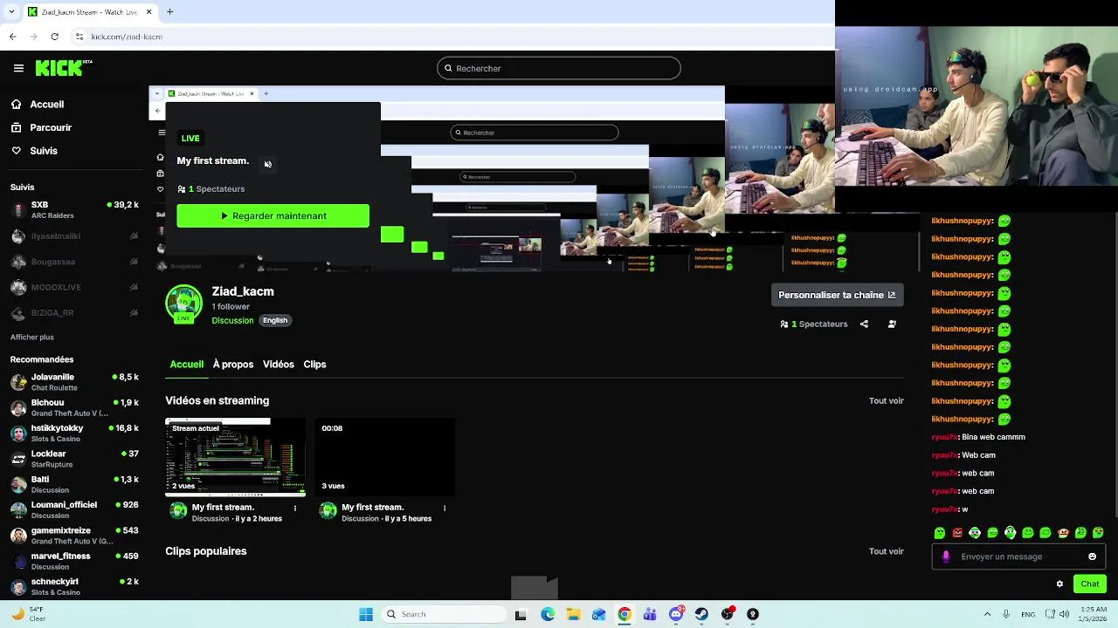
Task: Switch to the À propos tab
Action: pos(233,365)
